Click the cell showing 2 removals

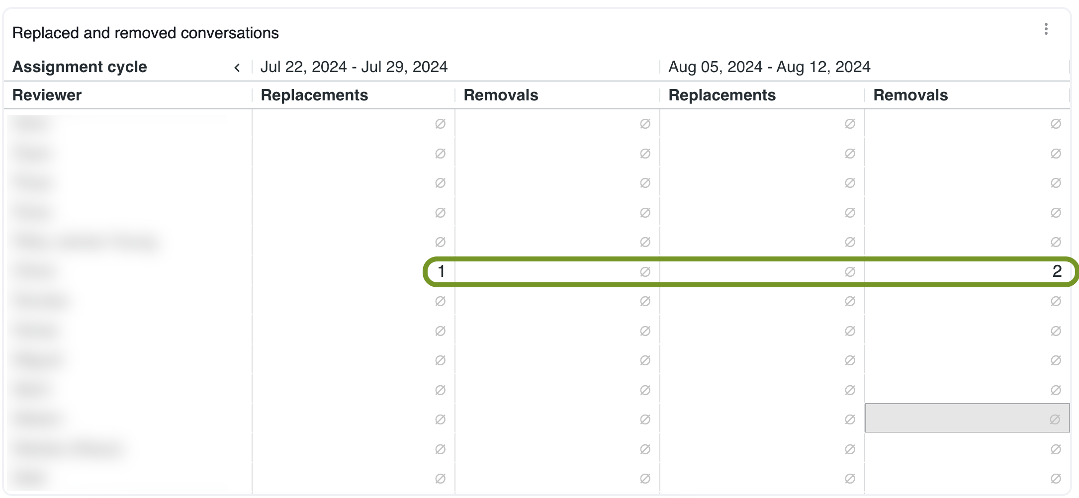pos(1057,271)
